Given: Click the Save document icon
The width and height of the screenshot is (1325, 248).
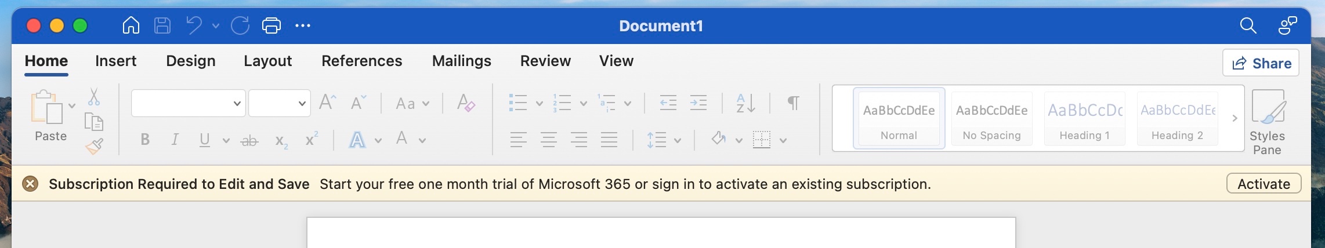Looking at the screenshot, I should [x=162, y=25].
